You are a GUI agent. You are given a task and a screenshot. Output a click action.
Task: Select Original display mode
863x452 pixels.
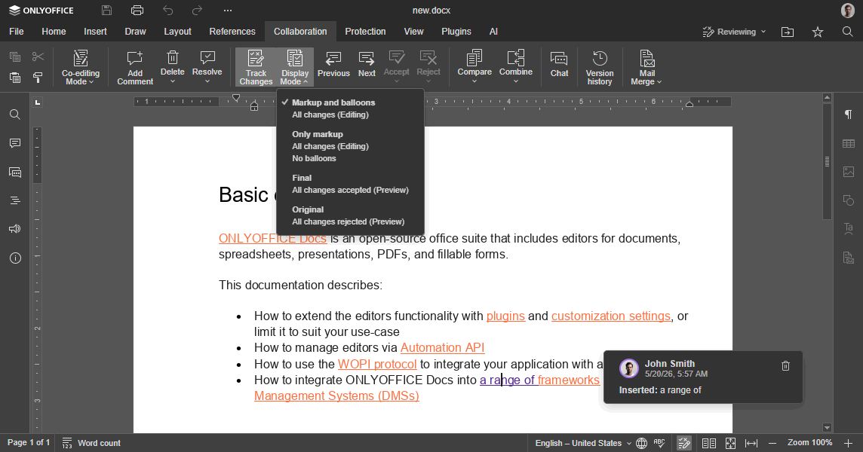click(x=351, y=215)
